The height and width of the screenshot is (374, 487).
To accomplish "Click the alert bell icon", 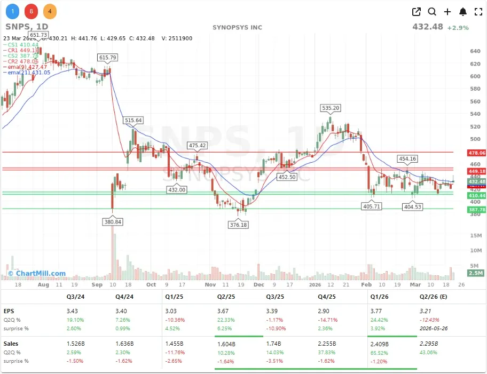I will click(x=462, y=11).
